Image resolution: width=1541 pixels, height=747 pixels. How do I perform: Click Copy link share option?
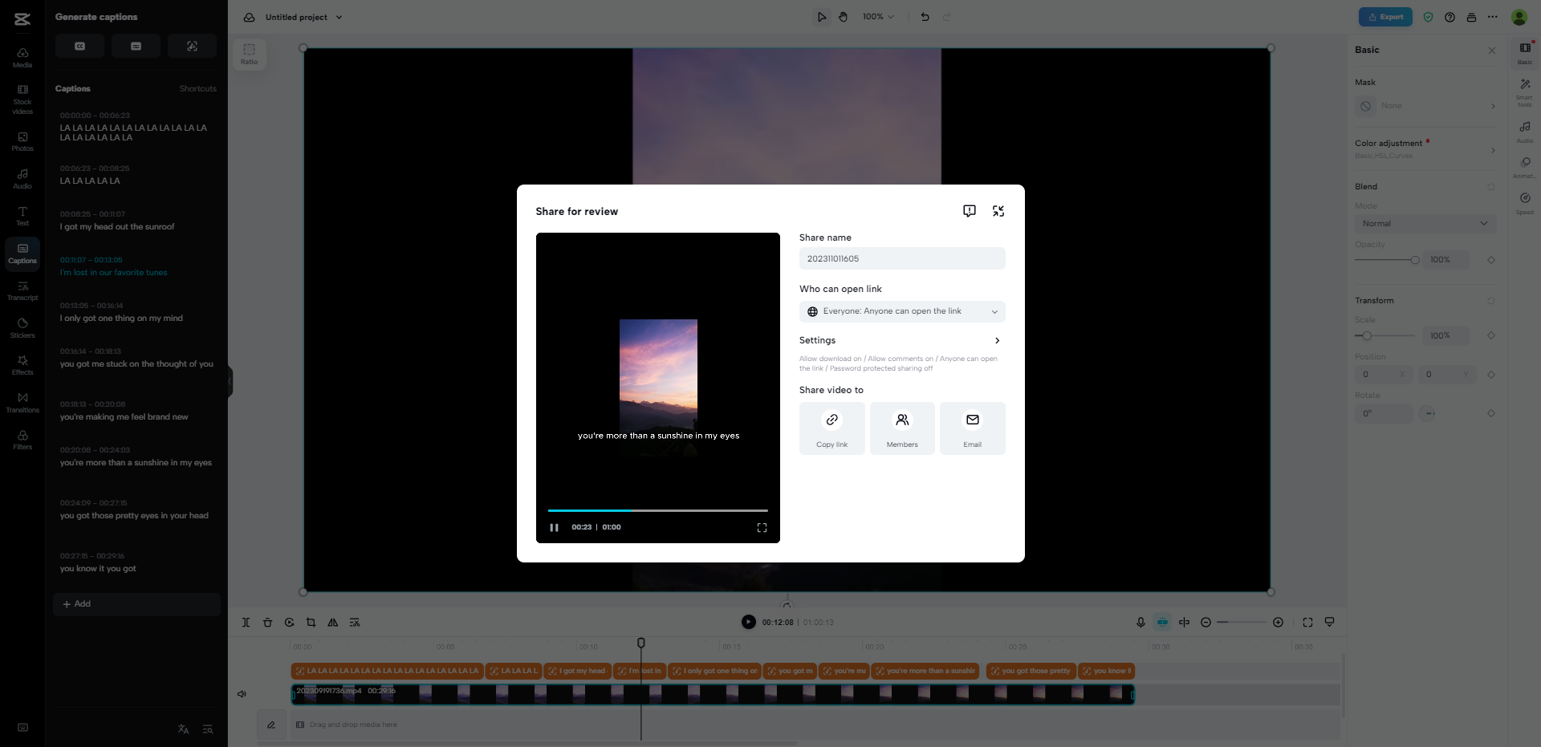832,428
